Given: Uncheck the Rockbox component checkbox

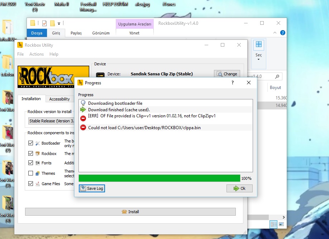Looking at the screenshot, I should pos(30,153).
